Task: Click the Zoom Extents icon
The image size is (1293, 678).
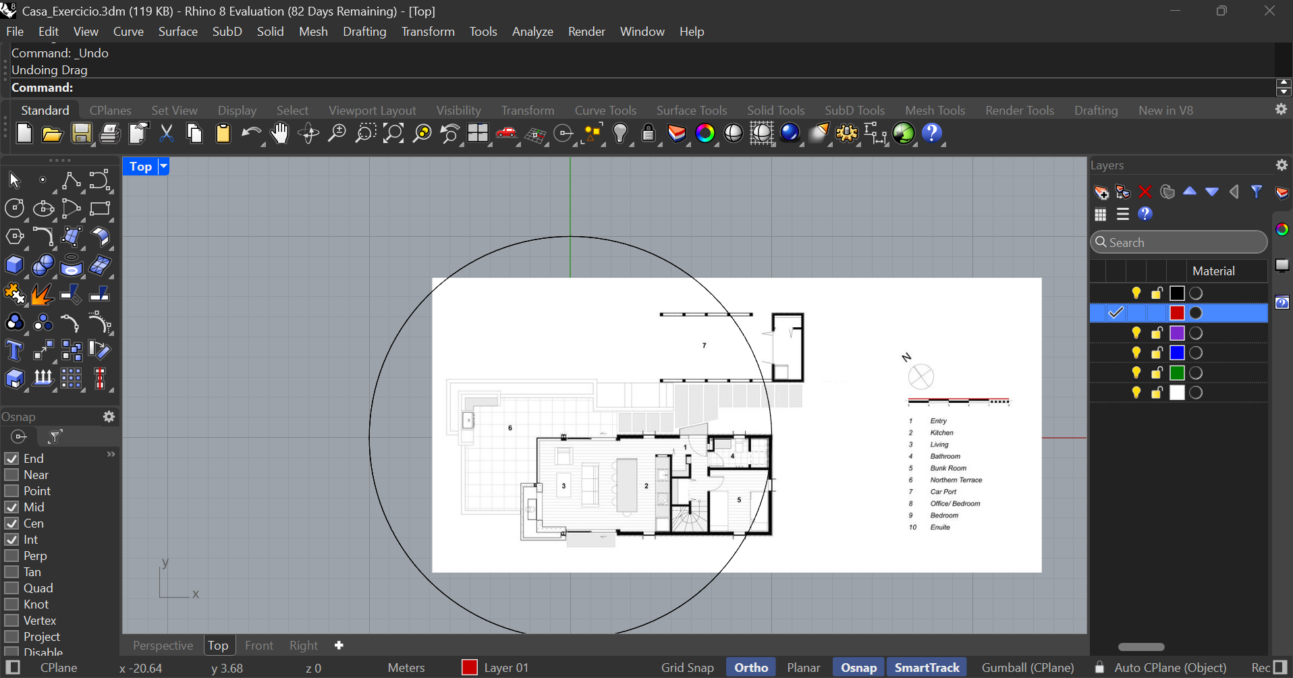Action: coord(393,134)
